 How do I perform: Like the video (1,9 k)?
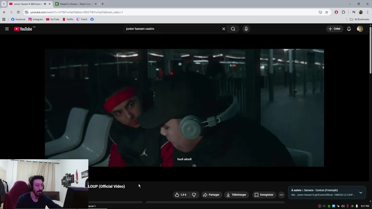pyautogui.click(x=180, y=195)
